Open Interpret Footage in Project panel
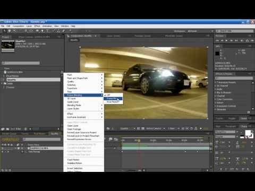 (3, 129)
